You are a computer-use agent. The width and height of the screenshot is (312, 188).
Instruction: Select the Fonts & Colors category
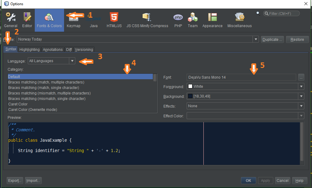[49, 20]
